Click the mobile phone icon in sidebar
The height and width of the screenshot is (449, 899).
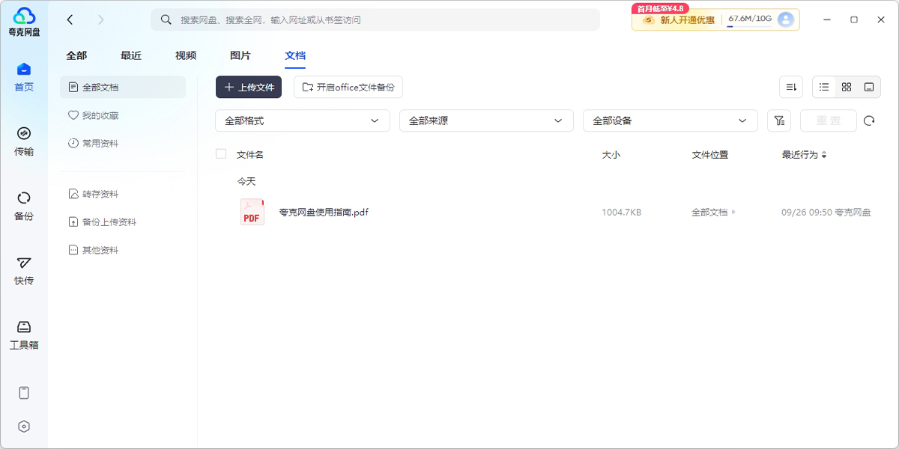(x=24, y=393)
